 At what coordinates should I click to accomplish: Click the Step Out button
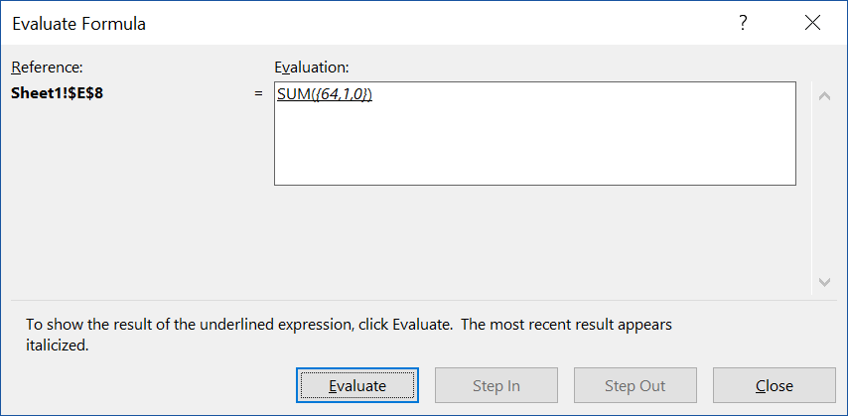point(635,385)
